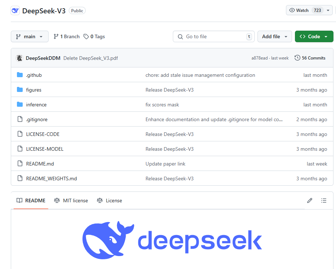The height and width of the screenshot is (269, 336).
Task: Click the folder icon for inference
Action: [x=20, y=105]
